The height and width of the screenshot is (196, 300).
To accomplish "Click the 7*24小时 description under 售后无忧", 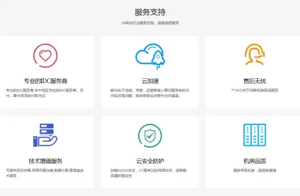I will click(x=255, y=90).
